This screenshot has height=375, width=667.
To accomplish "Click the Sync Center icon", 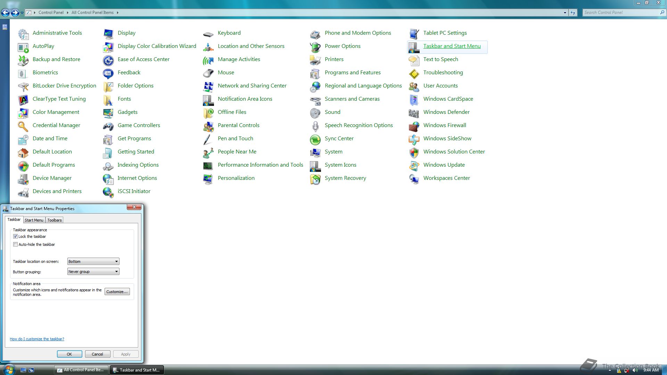I will [x=315, y=139].
